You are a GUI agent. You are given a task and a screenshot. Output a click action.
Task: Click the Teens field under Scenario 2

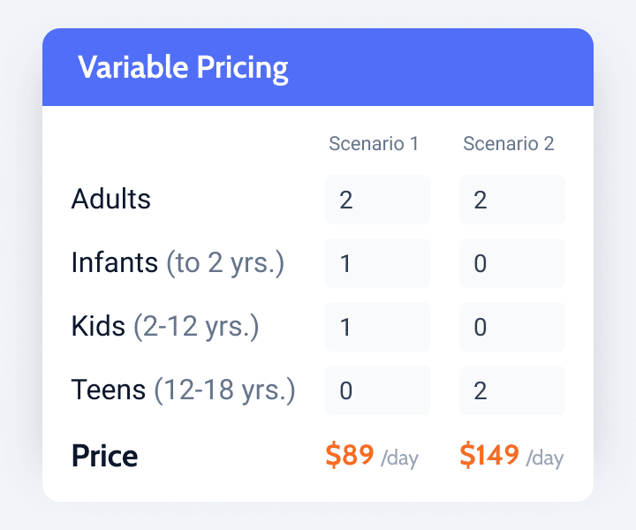click(x=511, y=390)
